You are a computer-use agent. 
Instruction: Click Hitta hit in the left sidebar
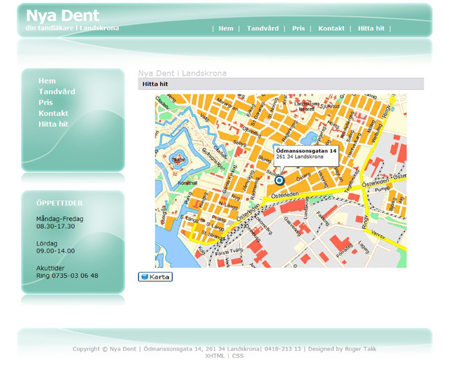(x=53, y=124)
